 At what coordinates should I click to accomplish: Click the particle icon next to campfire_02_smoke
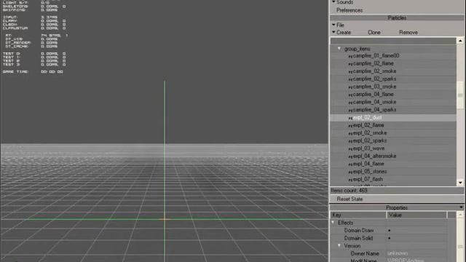pos(350,71)
